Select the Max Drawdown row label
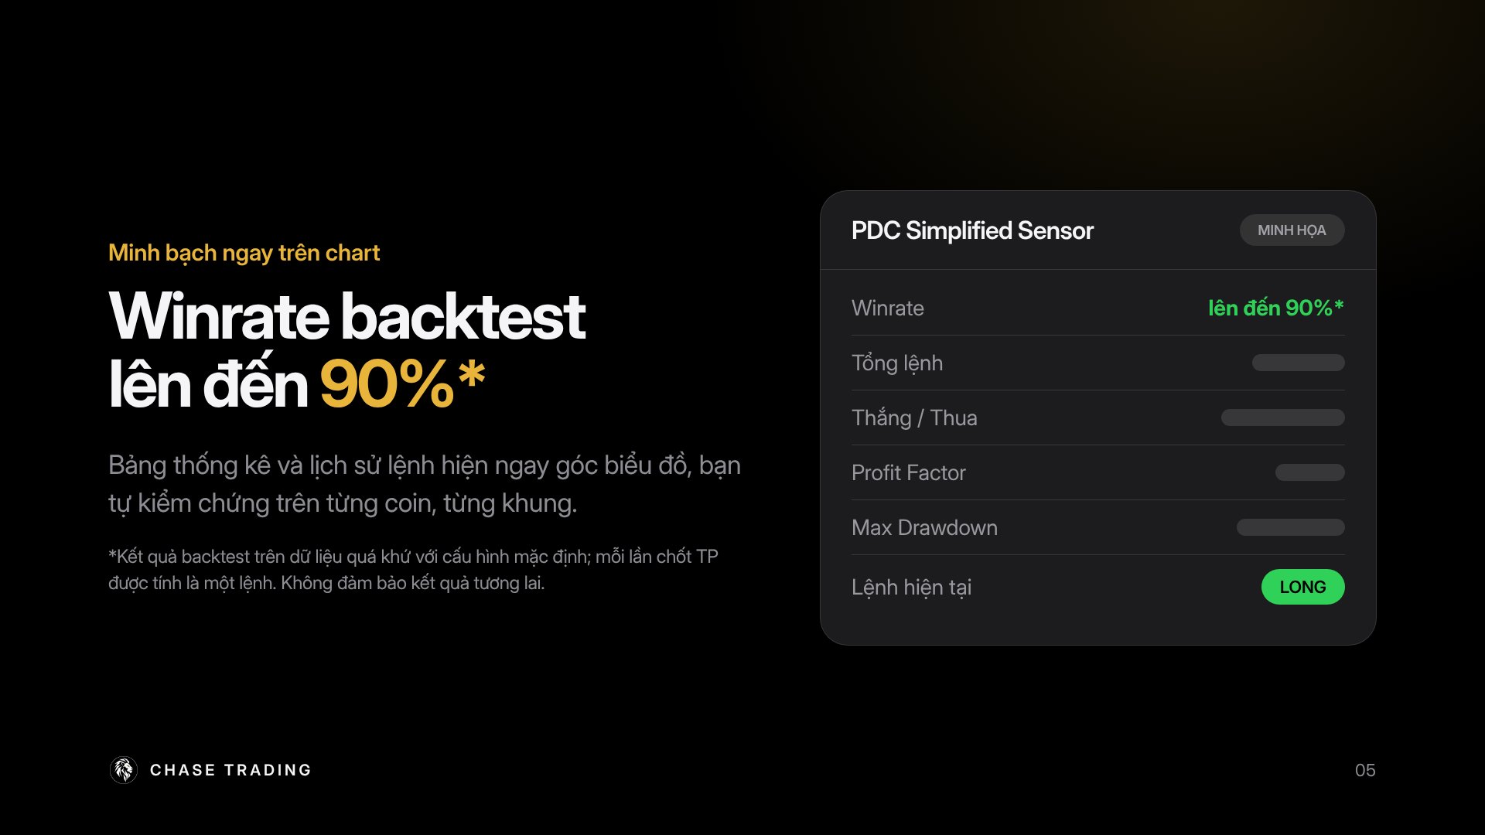Screen dimensions: 1485x835 [924, 527]
